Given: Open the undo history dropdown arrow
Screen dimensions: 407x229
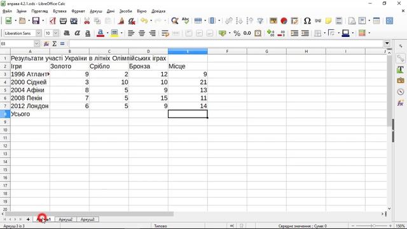Looking at the screenshot, I should click(151, 21).
